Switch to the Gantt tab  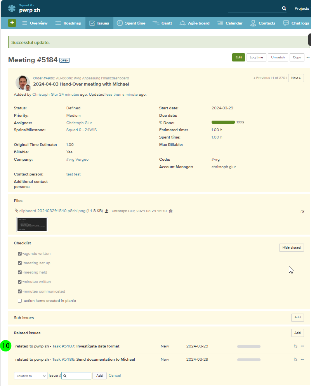(x=162, y=23)
